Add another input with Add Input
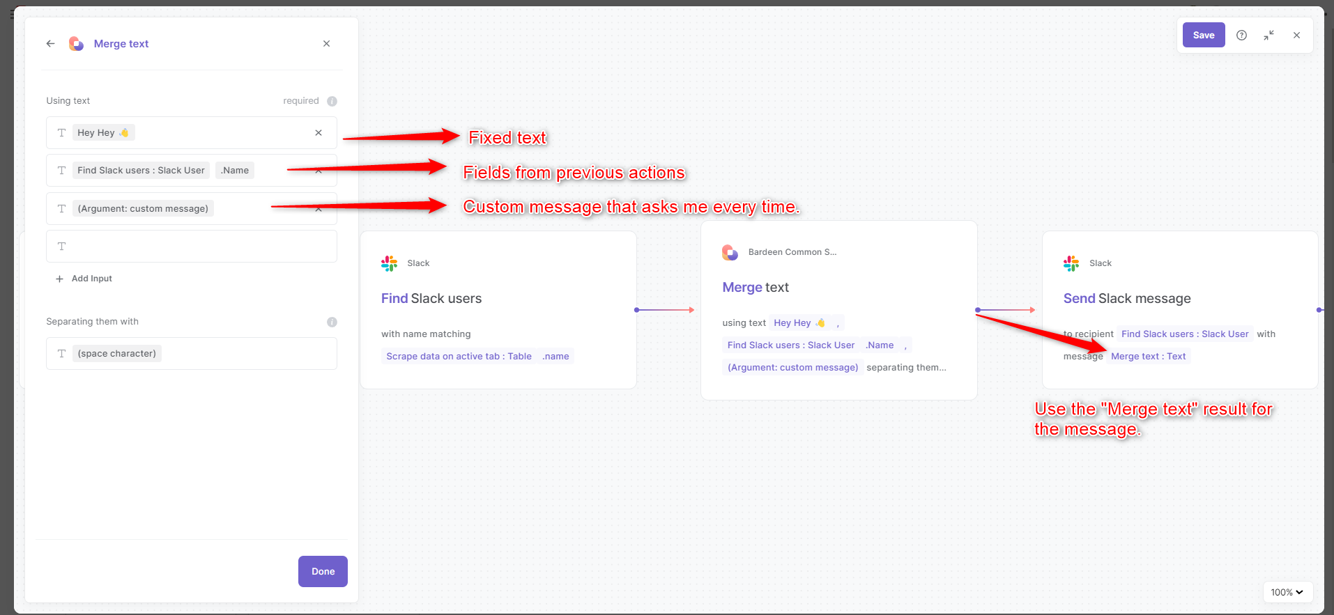The image size is (1334, 615). click(84, 279)
